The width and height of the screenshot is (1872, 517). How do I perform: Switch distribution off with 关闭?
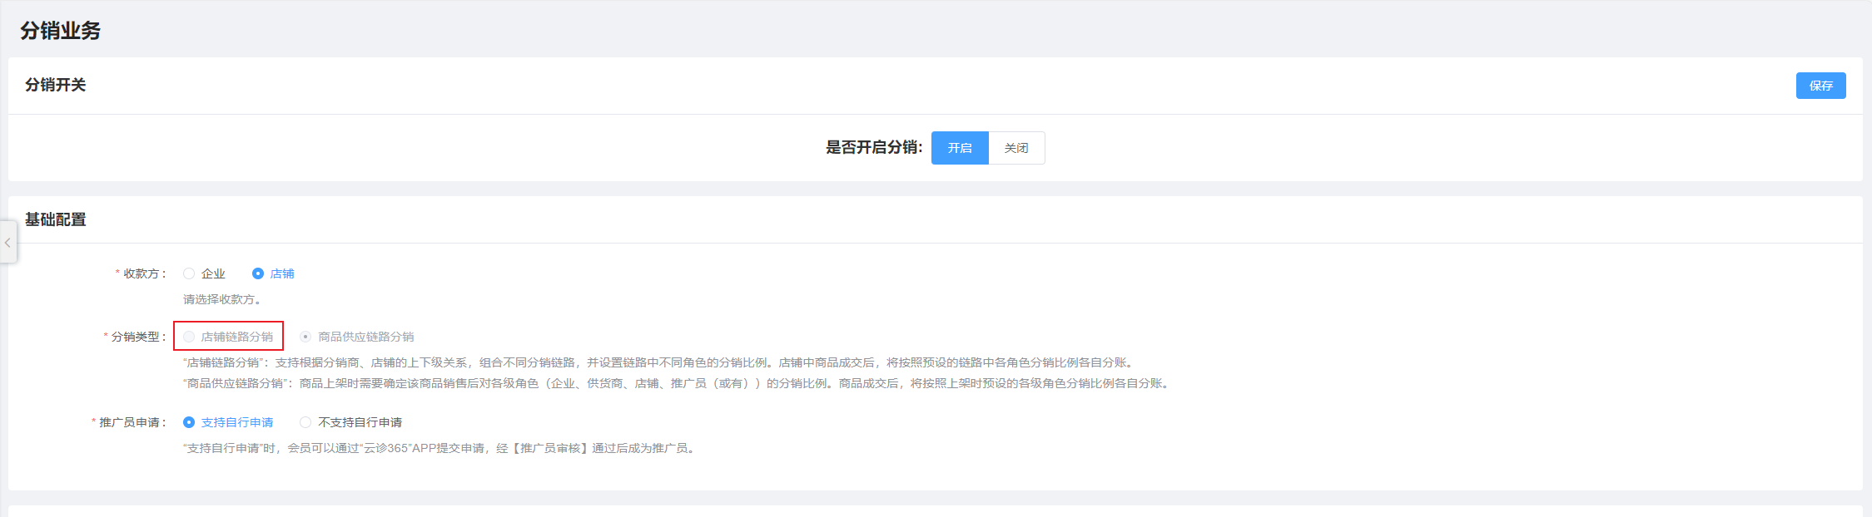(1015, 148)
